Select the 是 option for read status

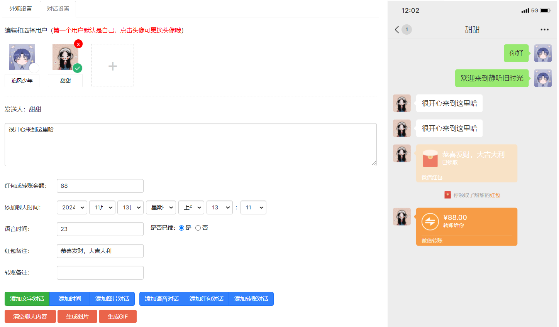tap(181, 228)
